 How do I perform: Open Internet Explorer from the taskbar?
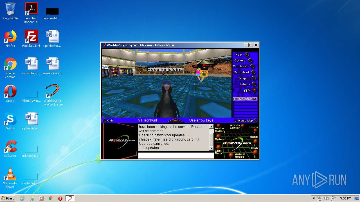pos(22,198)
